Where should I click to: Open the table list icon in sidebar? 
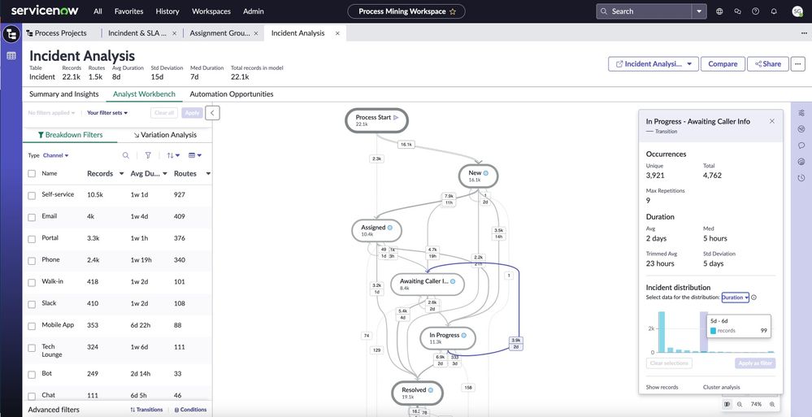pos(11,56)
